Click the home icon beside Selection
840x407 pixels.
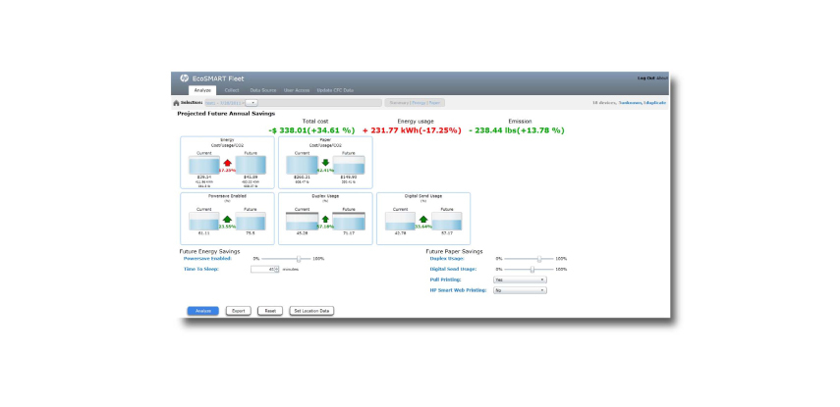click(176, 102)
